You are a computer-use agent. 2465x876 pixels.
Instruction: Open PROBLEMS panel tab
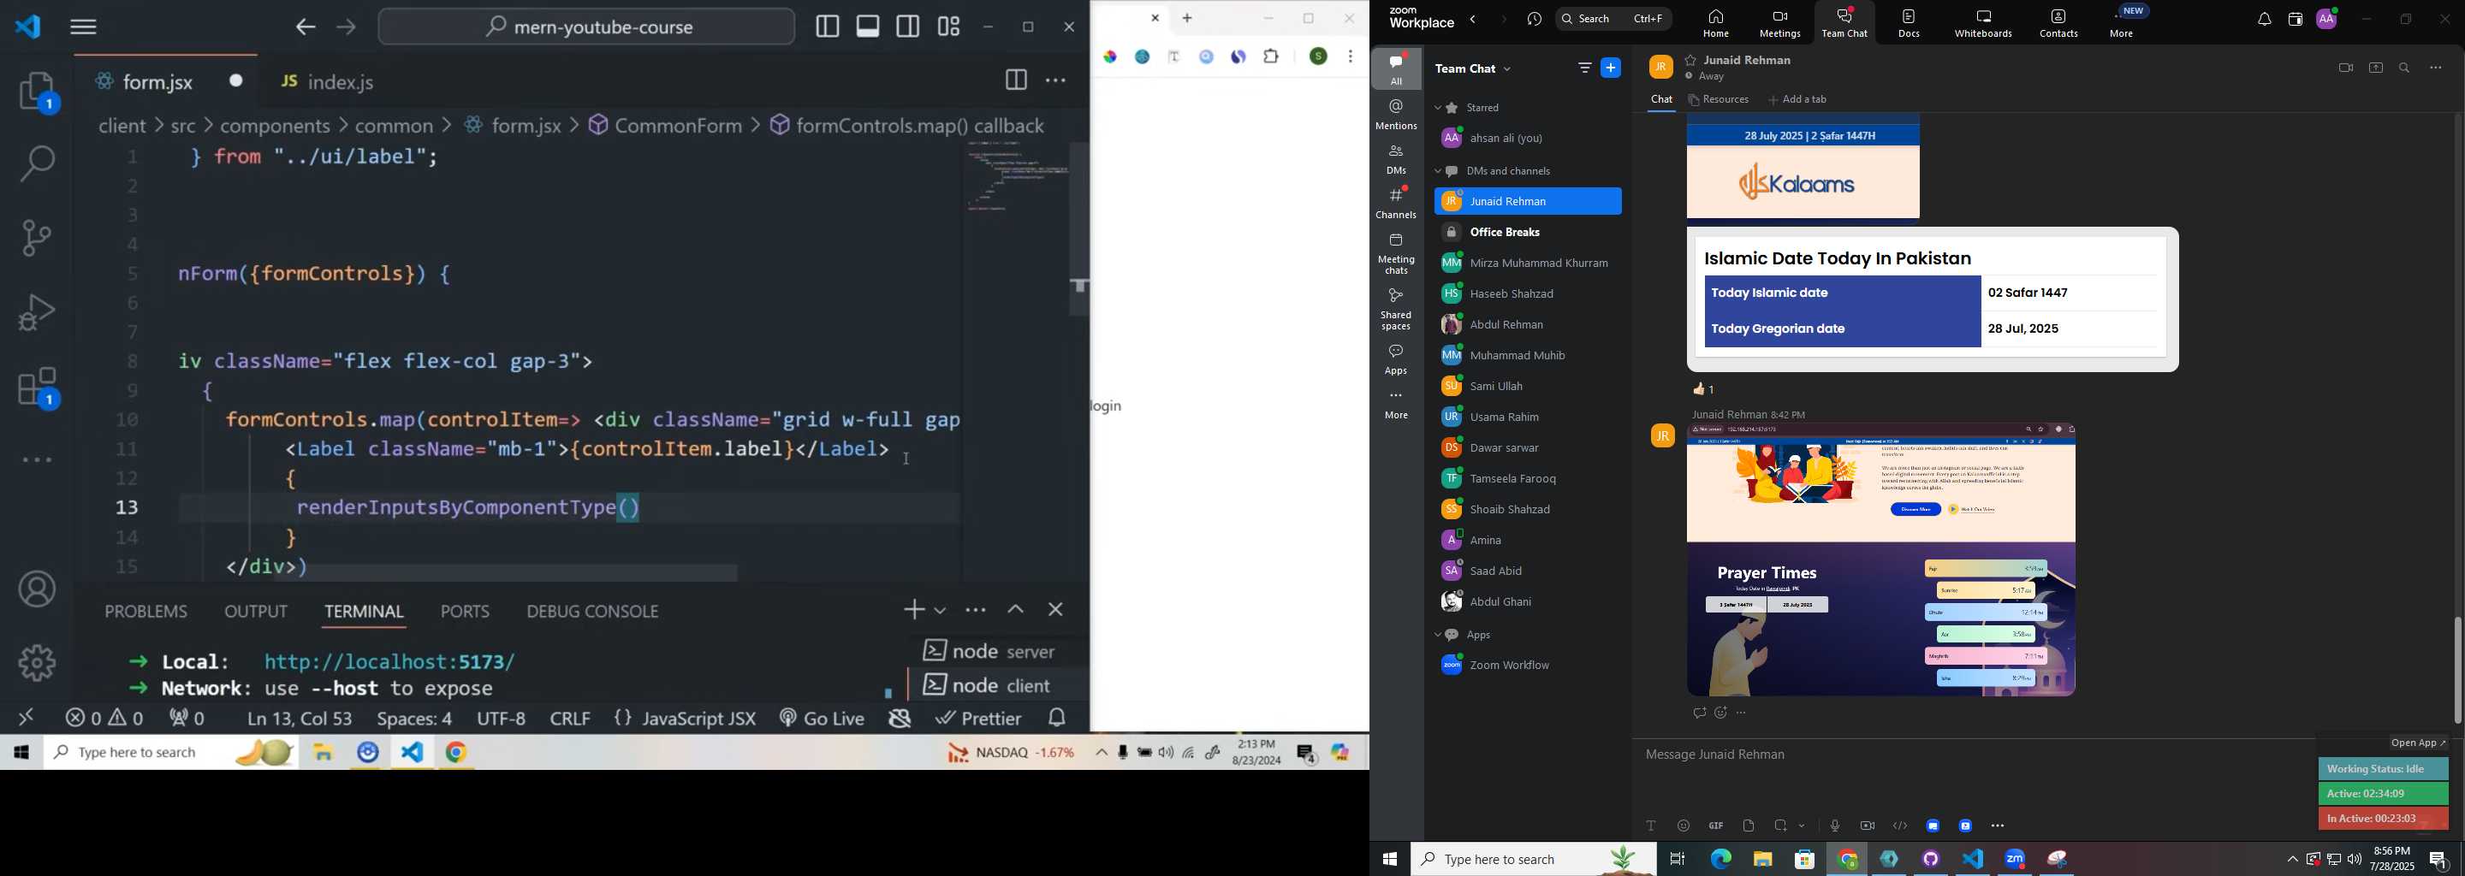click(146, 611)
